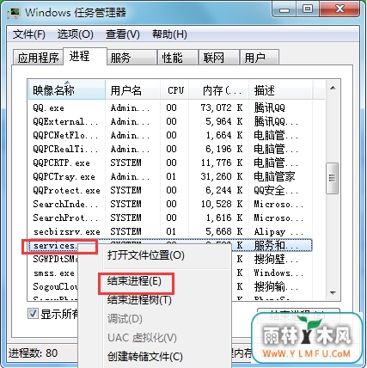Sort by 描述 column header
The image size is (367, 368).
pyautogui.click(x=281, y=90)
